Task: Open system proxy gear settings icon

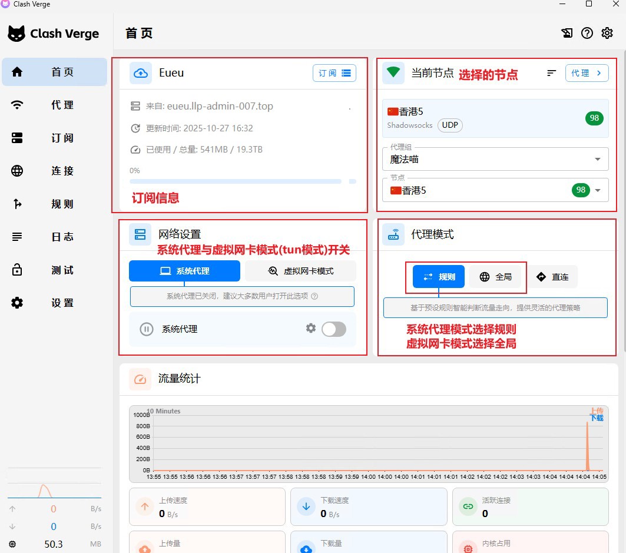Action: 311,328
